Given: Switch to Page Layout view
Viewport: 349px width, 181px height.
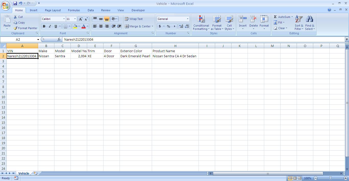Looking at the screenshot, I should 295,178.
